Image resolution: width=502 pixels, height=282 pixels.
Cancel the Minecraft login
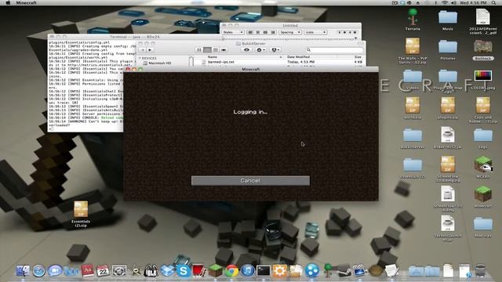click(250, 181)
